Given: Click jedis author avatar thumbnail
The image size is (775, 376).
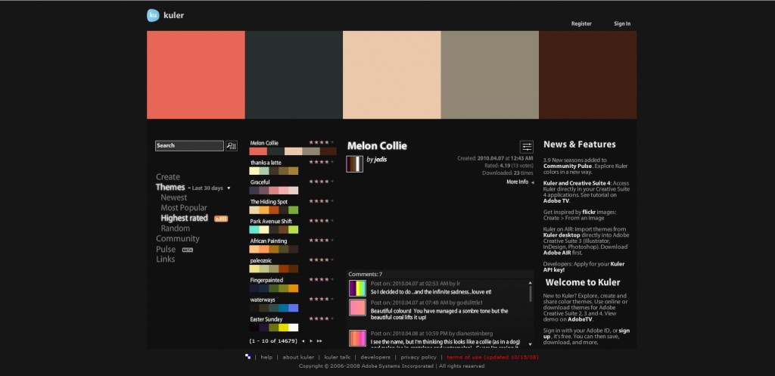Looking at the screenshot, I should tap(355, 164).
